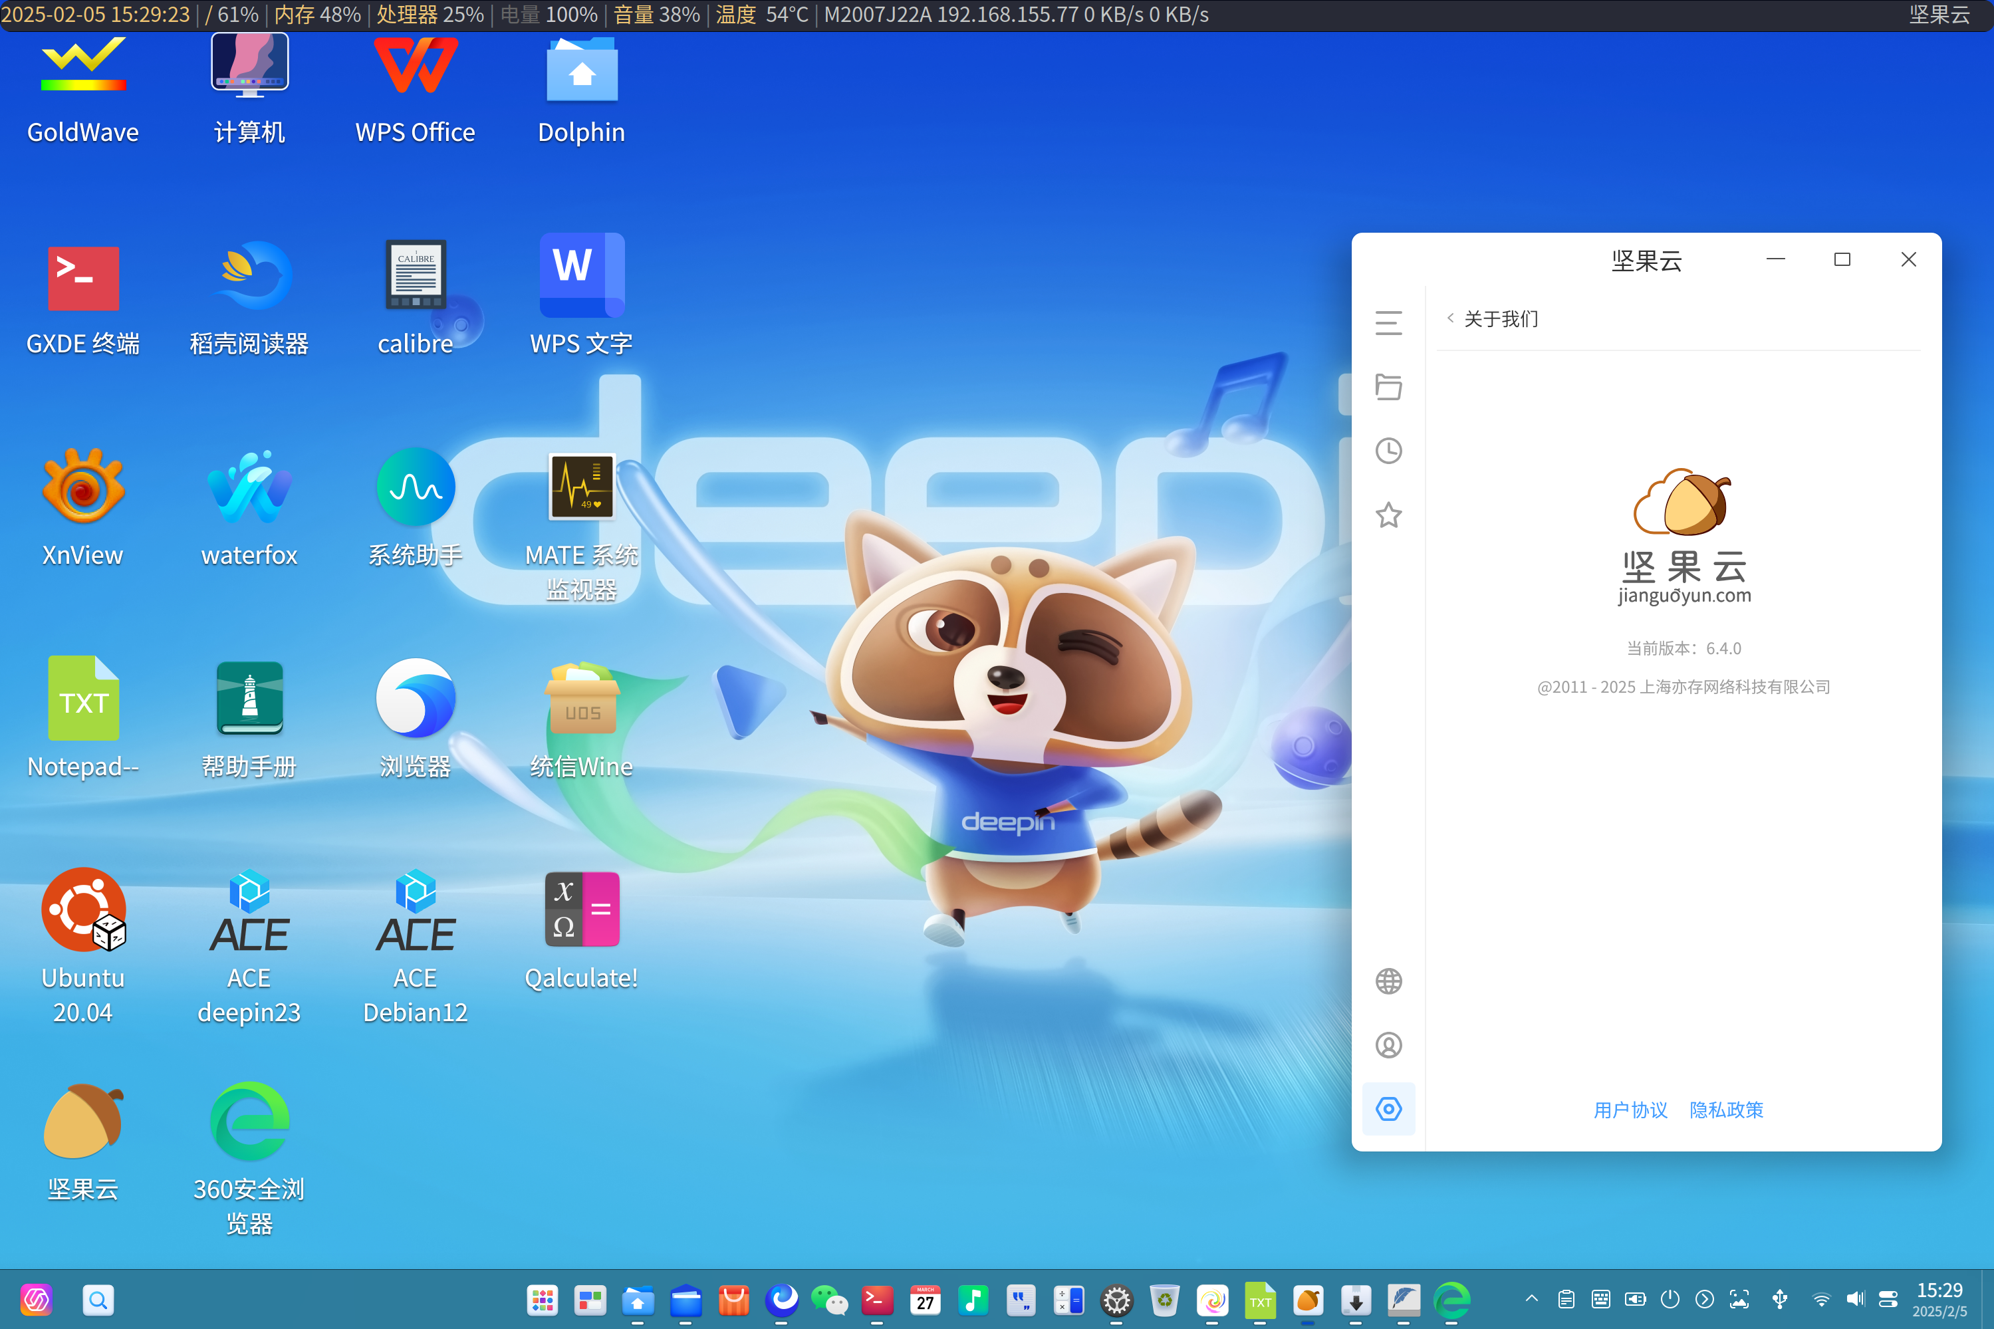
Task: Open the folder view icon in Nutstore
Action: pyautogui.click(x=1388, y=386)
